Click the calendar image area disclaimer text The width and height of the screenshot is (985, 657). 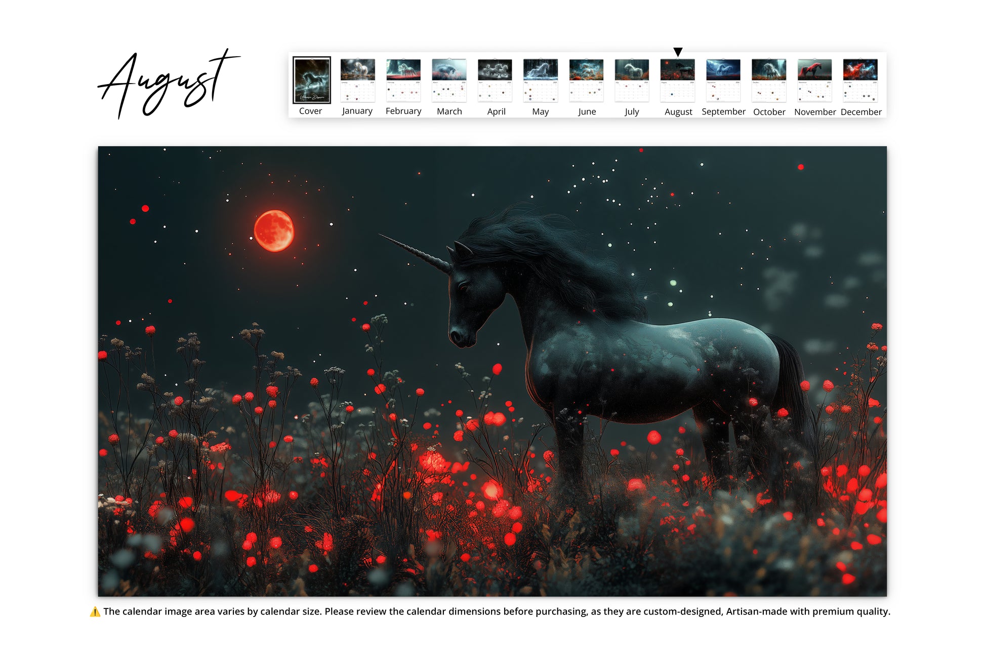[497, 611]
